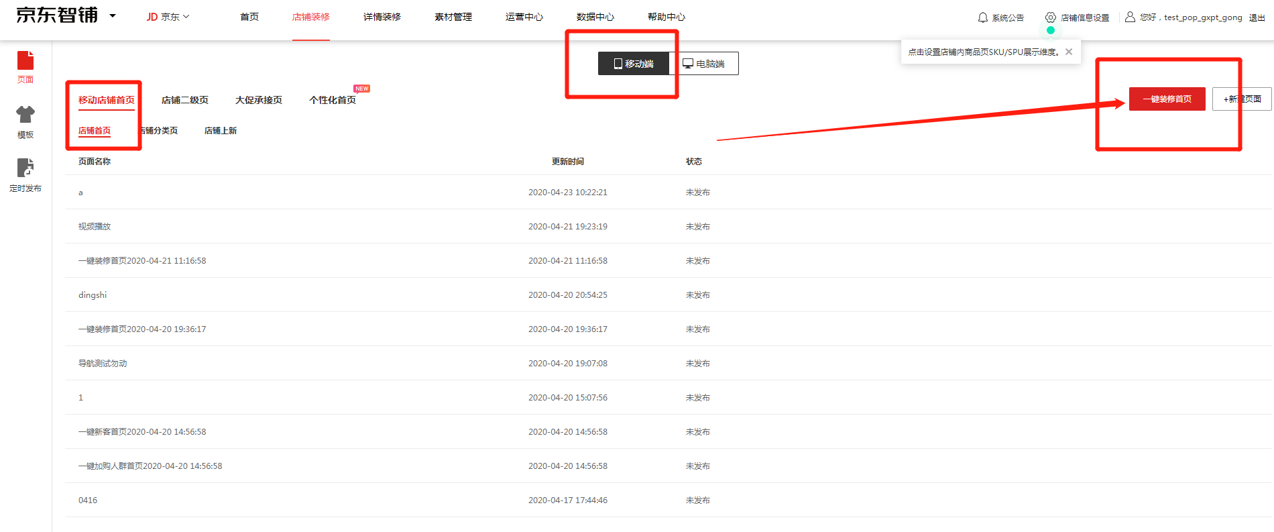
Task: Click 未发布 status of dingshi row
Action: (698, 295)
